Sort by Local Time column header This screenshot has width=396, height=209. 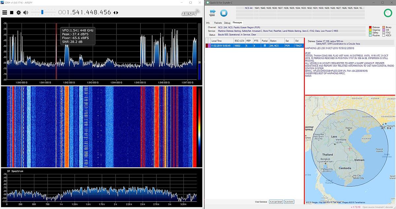point(221,41)
